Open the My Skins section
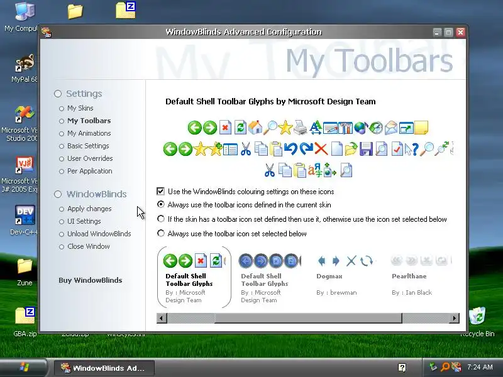This screenshot has width=503, height=377. (x=80, y=108)
